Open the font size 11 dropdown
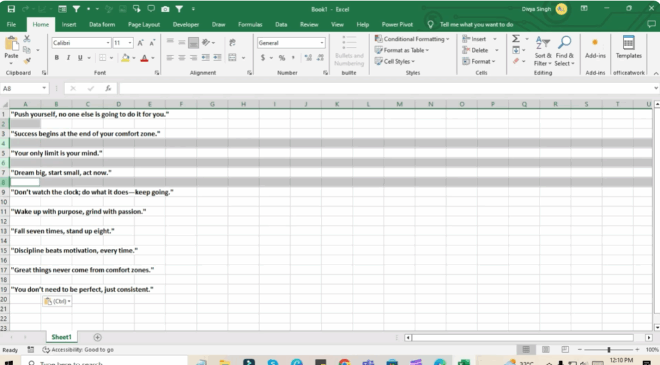Screen dimensions: 660x365 pyautogui.click(x=130, y=43)
